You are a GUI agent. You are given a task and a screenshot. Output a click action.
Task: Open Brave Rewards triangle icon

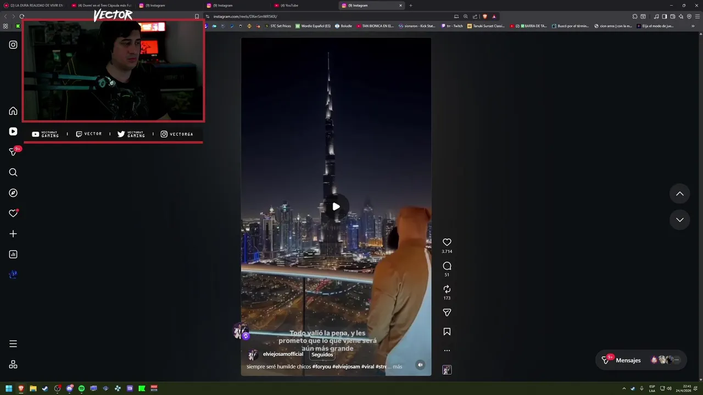(494, 16)
